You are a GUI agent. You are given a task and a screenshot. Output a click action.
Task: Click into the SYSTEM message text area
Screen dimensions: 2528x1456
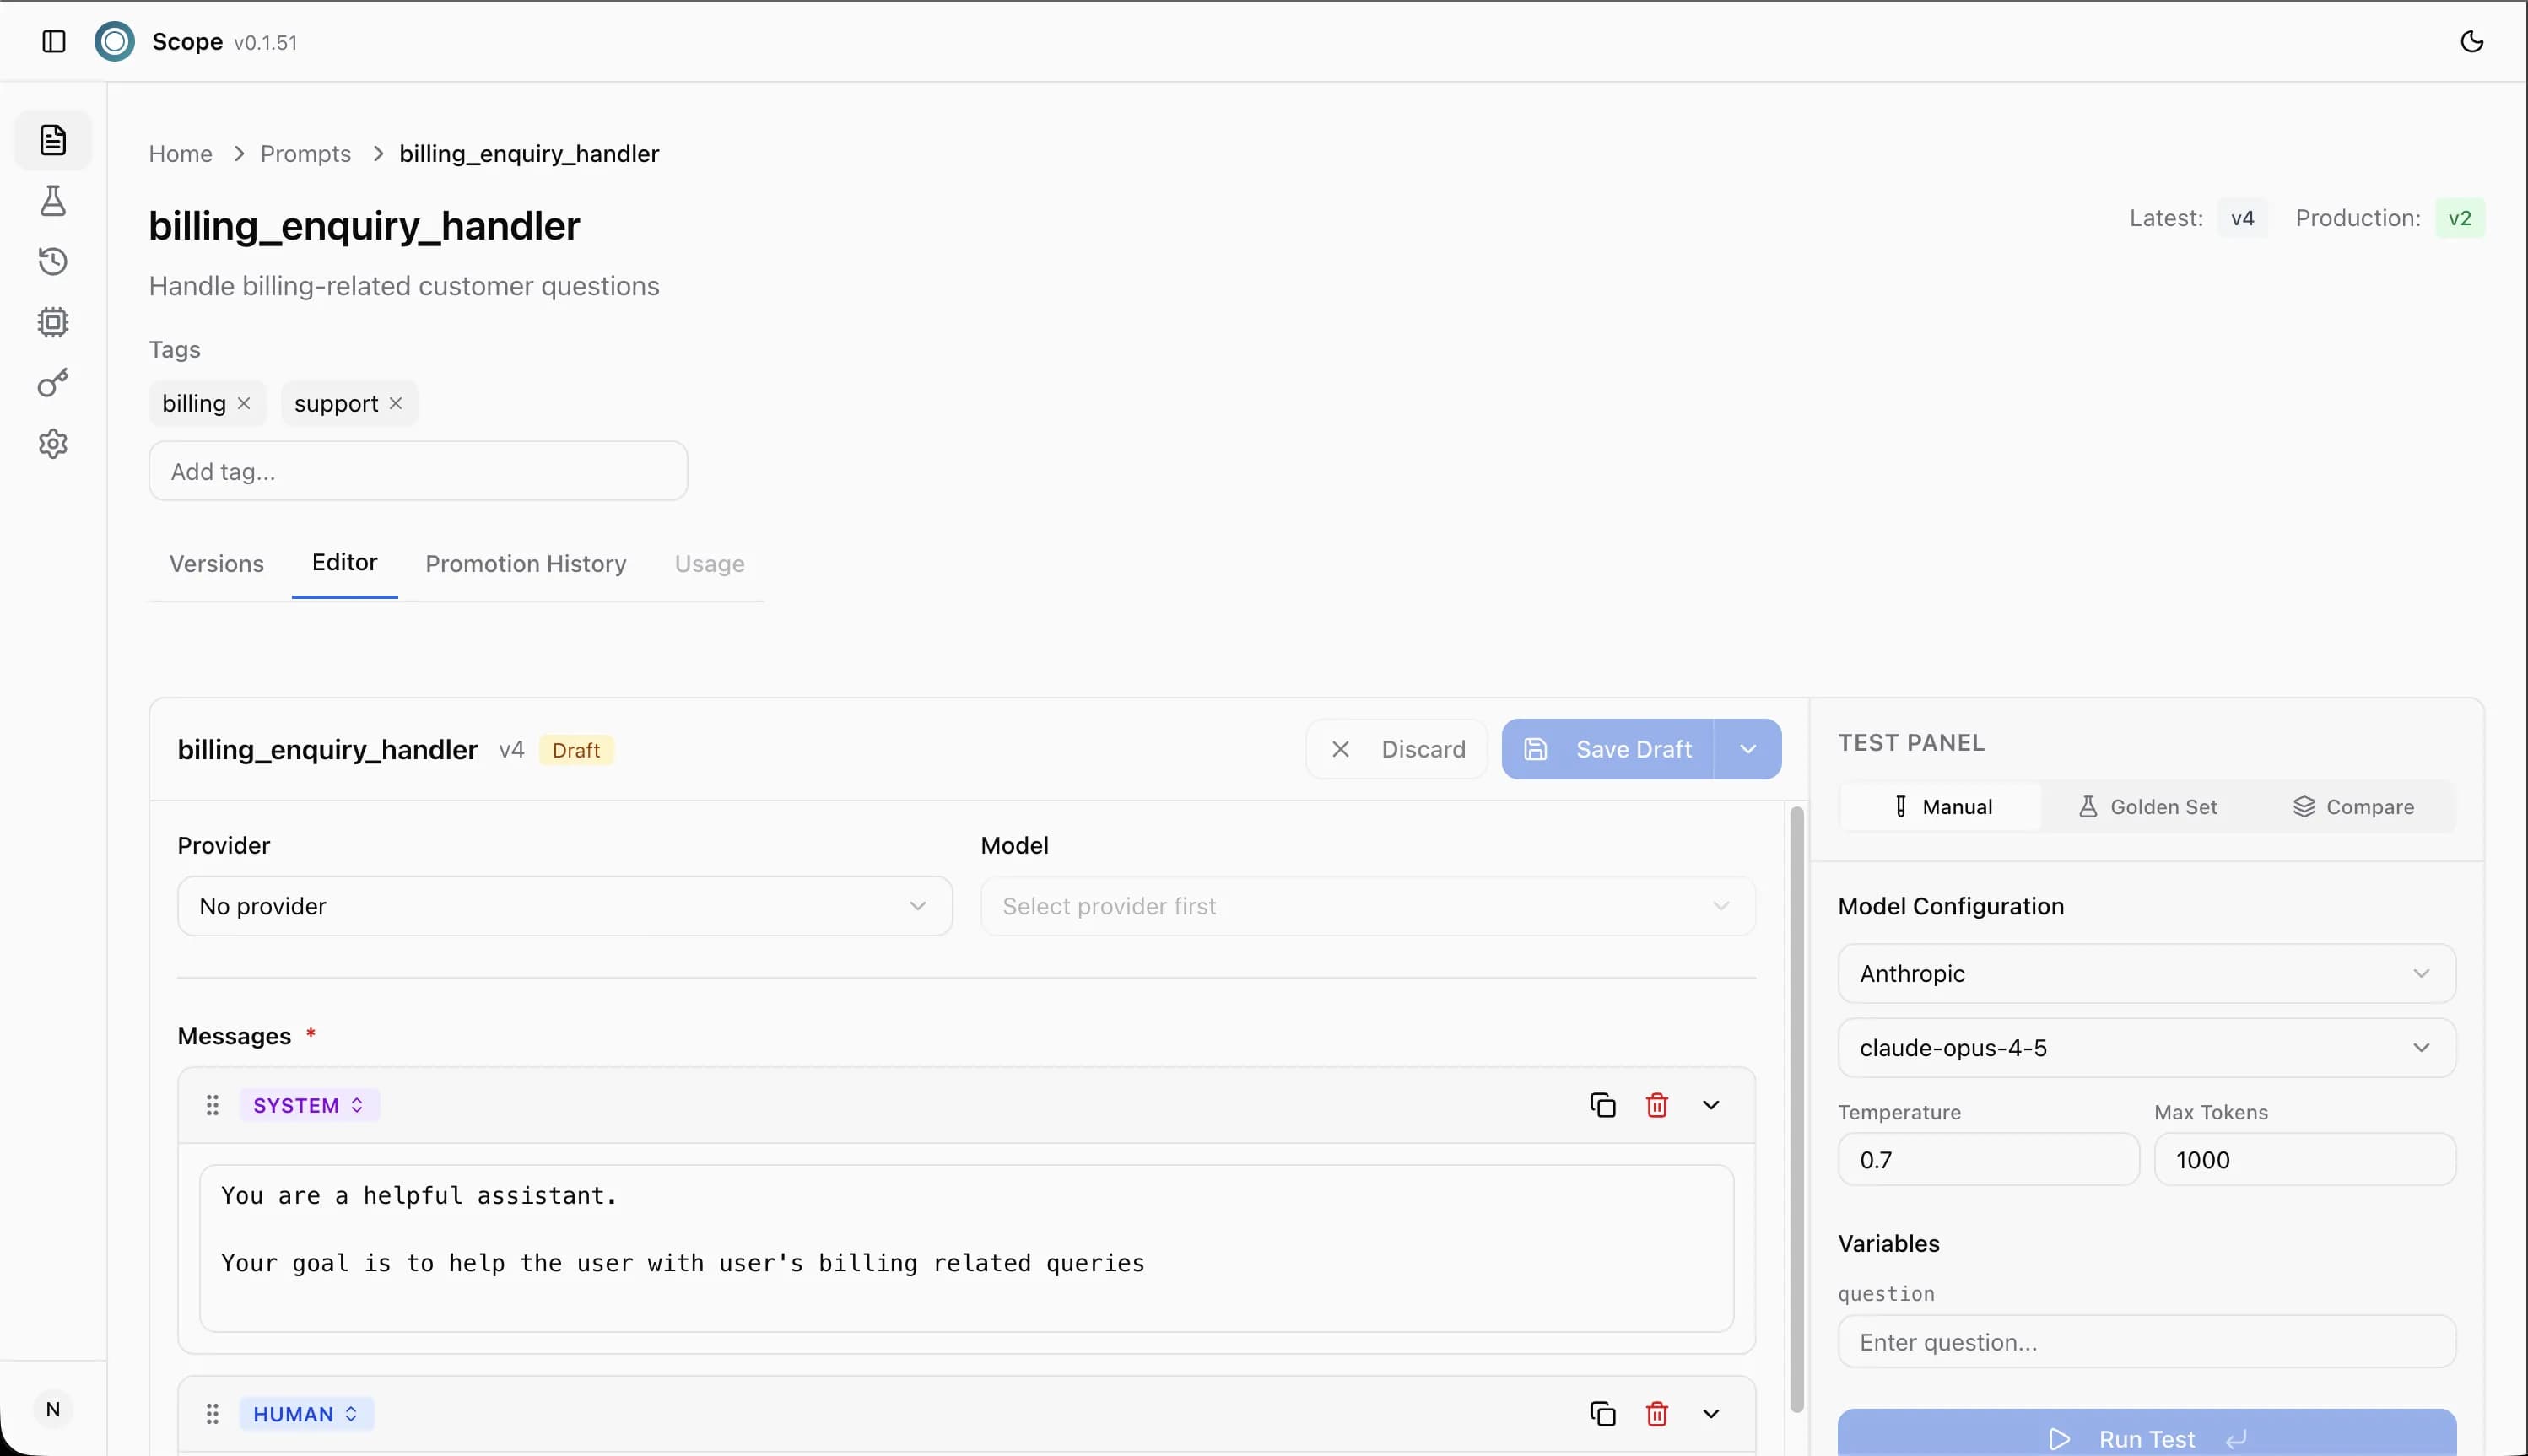pyautogui.click(x=966, y=1248)
